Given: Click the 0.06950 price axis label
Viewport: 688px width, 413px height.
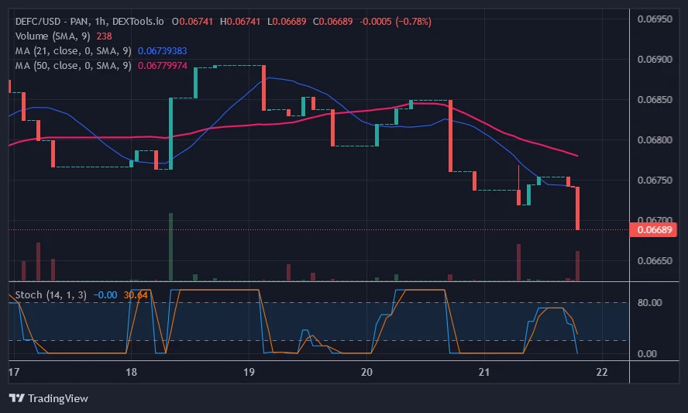Looking at the screenshot, I should pyautogui.click(x=655, y=18).
